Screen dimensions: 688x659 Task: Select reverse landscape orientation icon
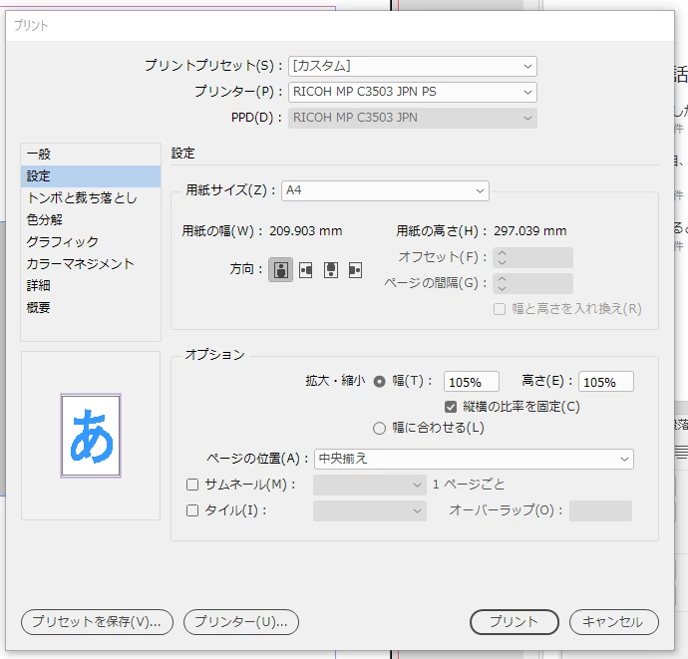point(355,270)
